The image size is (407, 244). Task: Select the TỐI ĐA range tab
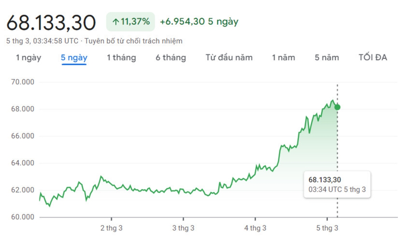point(373,58)
